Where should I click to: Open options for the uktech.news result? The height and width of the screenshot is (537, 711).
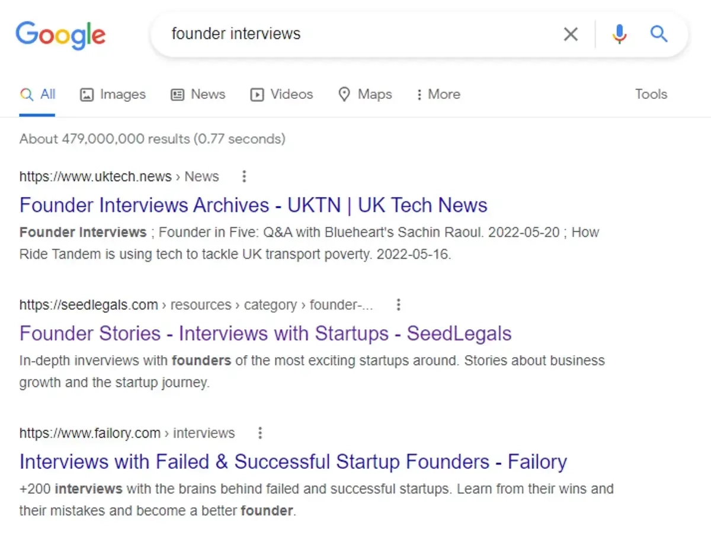tap(244, 176)
